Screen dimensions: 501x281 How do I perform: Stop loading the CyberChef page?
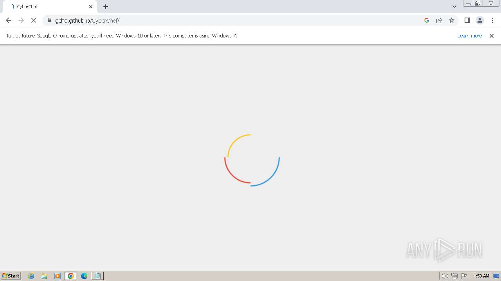[34, 20]
